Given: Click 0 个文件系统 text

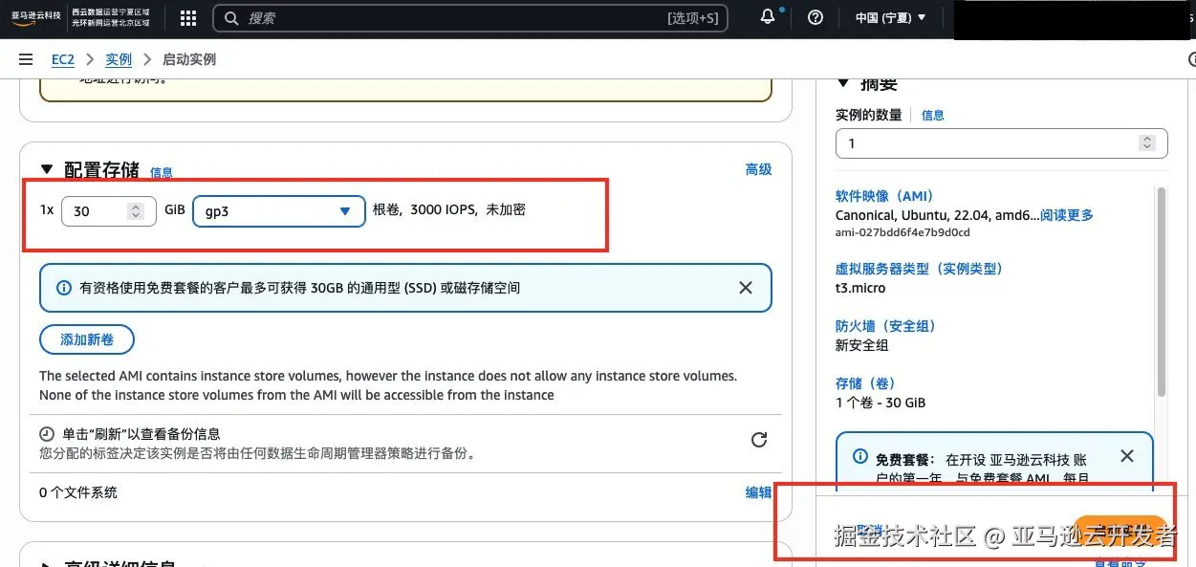Looking at the screenshot, I should [x=78, y=492].
